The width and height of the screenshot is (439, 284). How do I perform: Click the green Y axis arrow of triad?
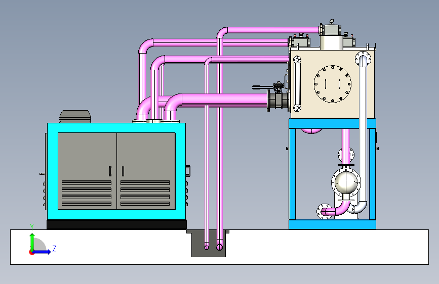[x=32, y=241]
